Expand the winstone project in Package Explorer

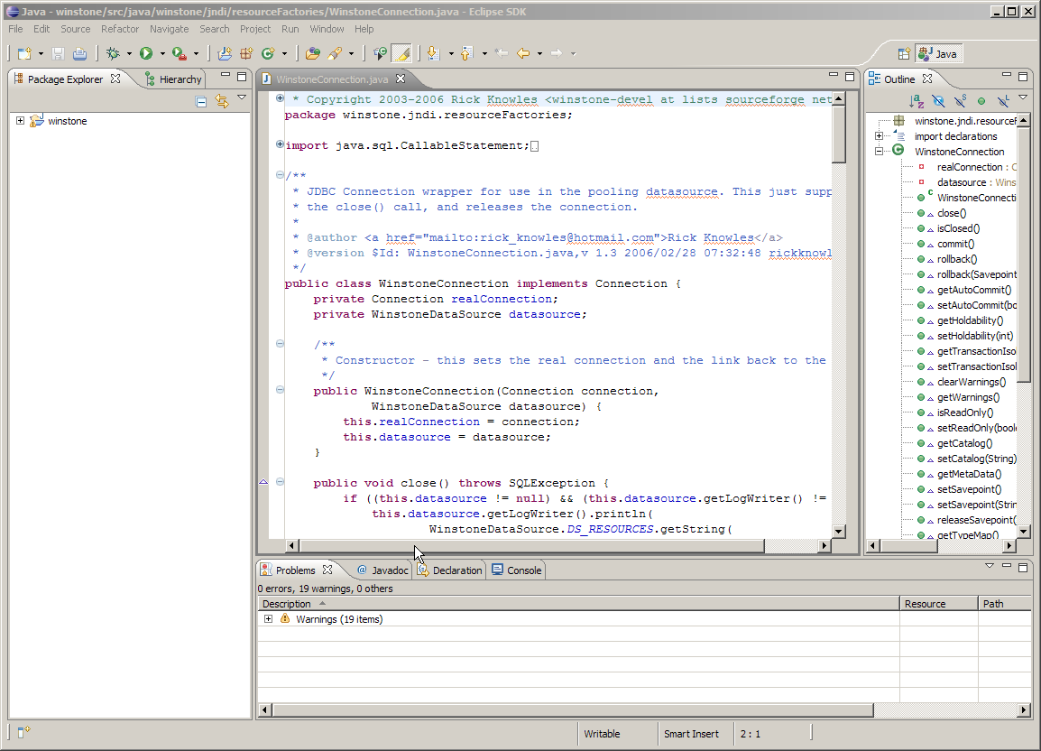coord(20,120)
